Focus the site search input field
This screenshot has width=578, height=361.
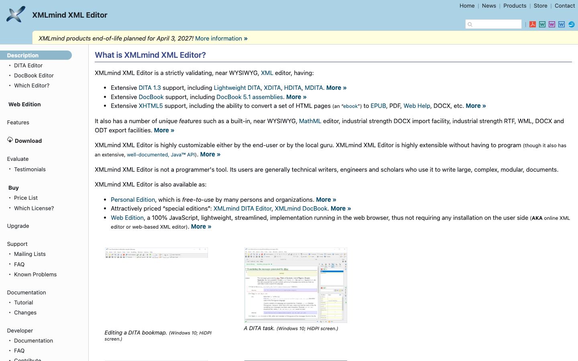click(493, 24)
